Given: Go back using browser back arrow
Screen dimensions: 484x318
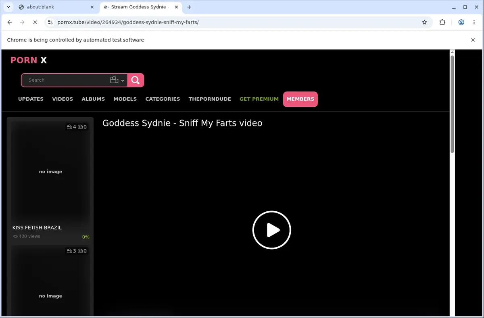Looking at the screenshot, I should click(x=10, y=23).
